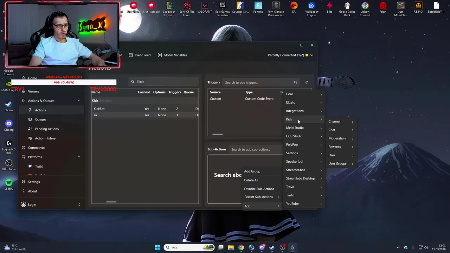The width and height of the screenshot is (450, 253).
Task: Open Epic Games Launcher desktop icon
Action: coord(223,9)
